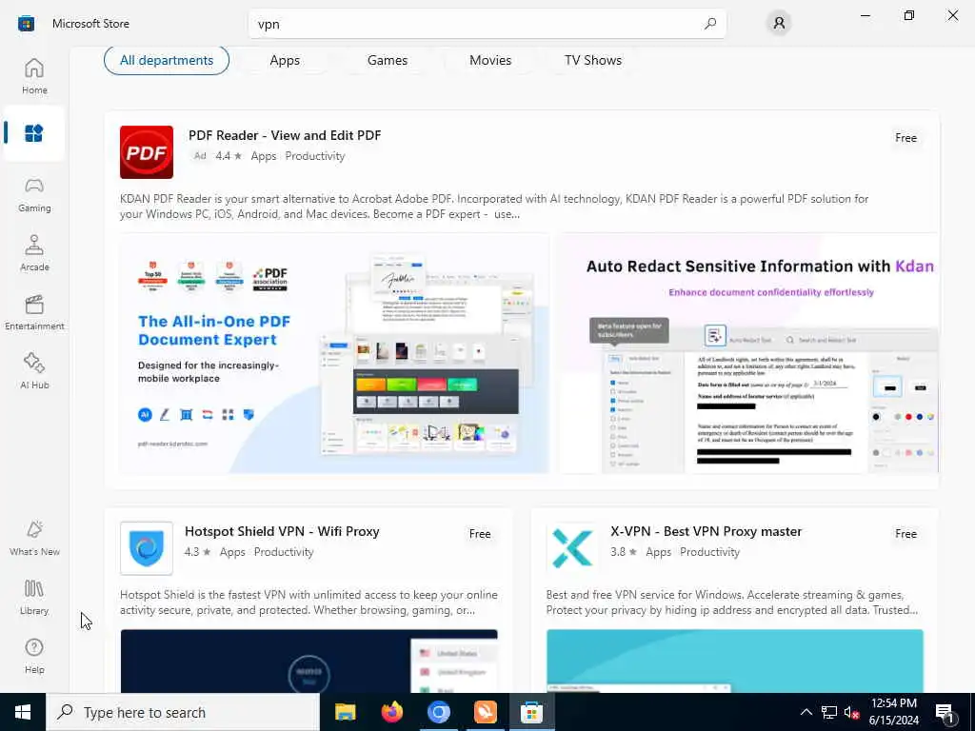Open the Windows Start menu
This screenshot has height=731, width=975.
(x=23, y=712)
